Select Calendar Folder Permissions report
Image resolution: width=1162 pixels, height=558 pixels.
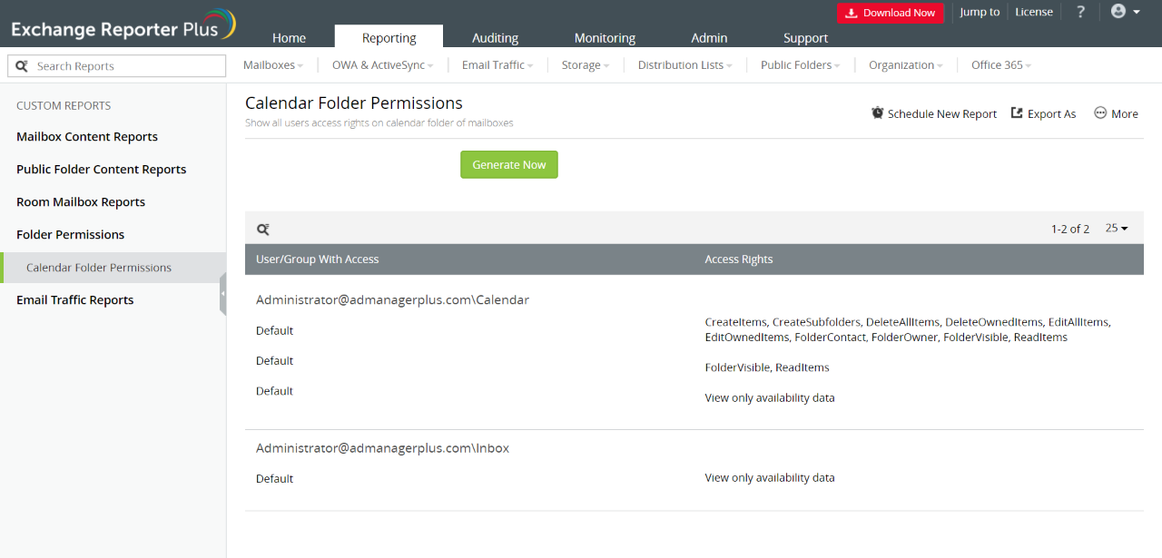[x=99, y=268]
